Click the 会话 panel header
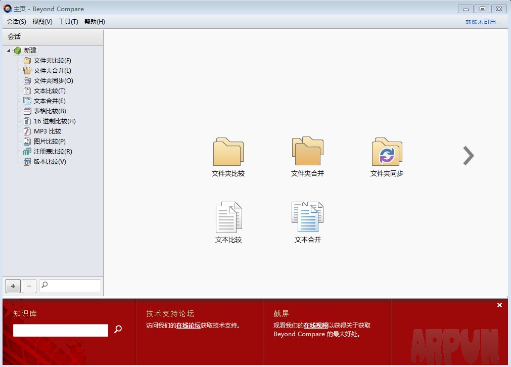Viewport: 511px width, 367px height. point(53,37)
